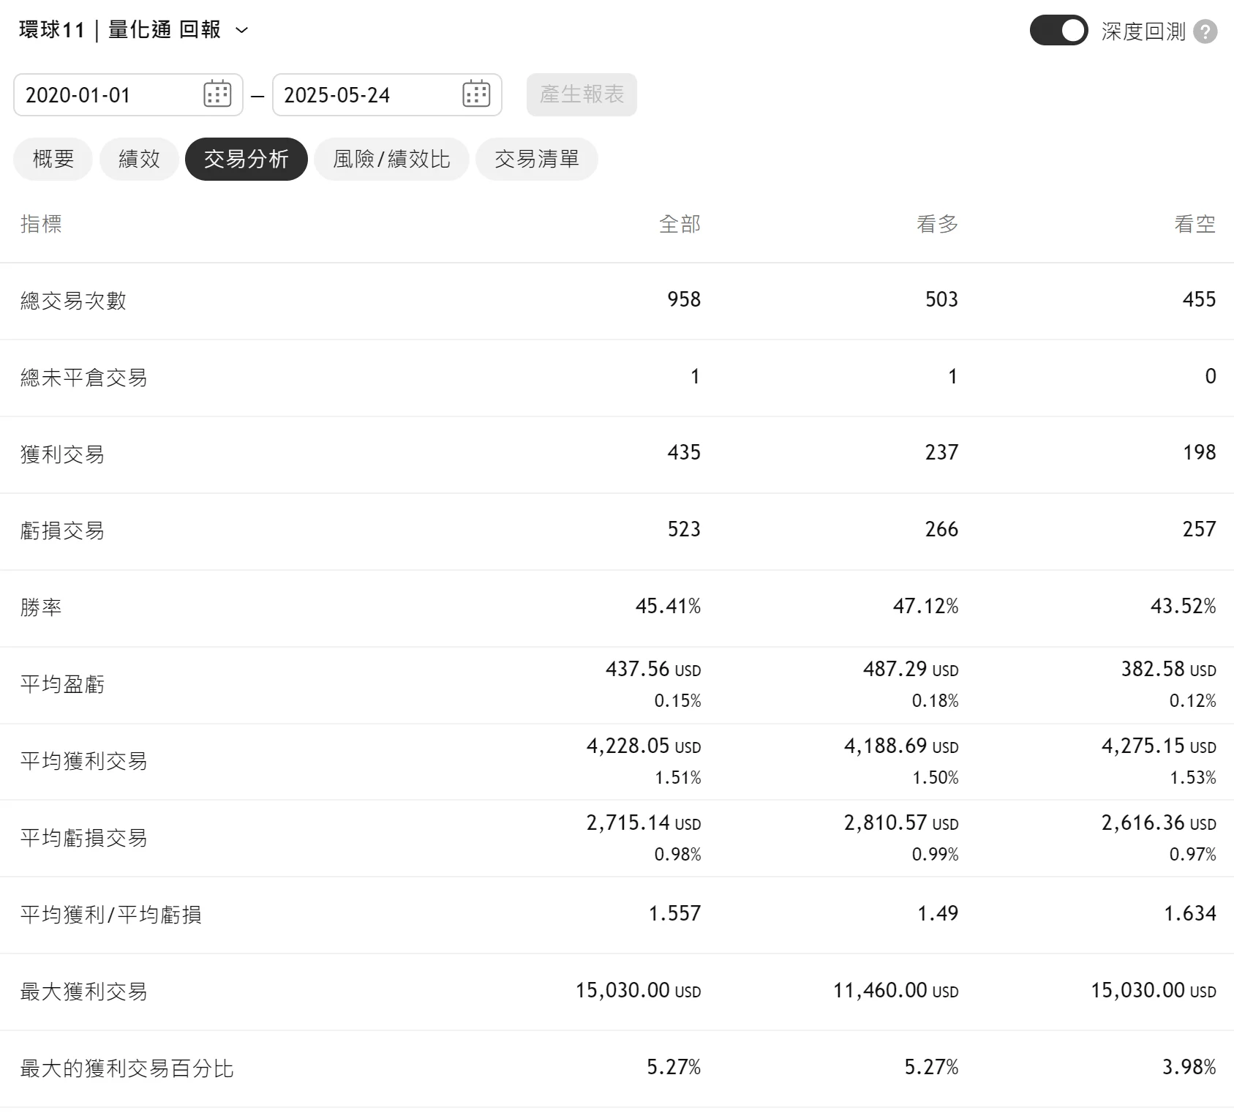The height and width of the screenshot is (1113, 1234).
Task: Click the 看空 column header
Action: coord(1195,224)
